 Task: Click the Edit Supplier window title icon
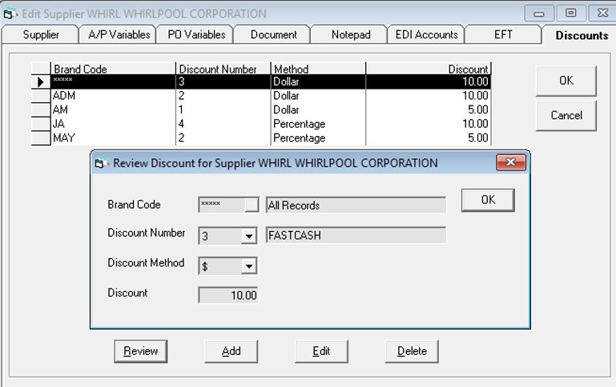[10, 14]
